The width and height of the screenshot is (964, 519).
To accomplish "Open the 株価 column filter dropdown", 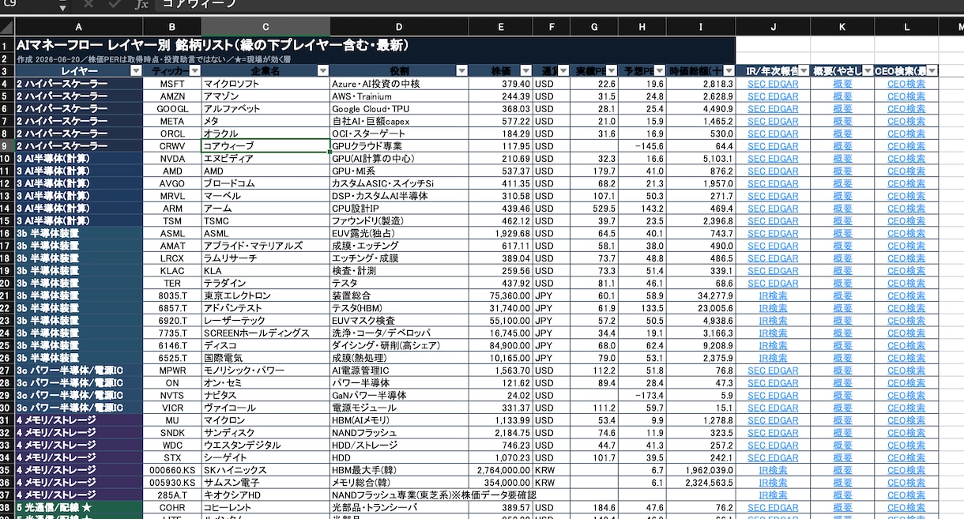I will click(x=525, y=71).
